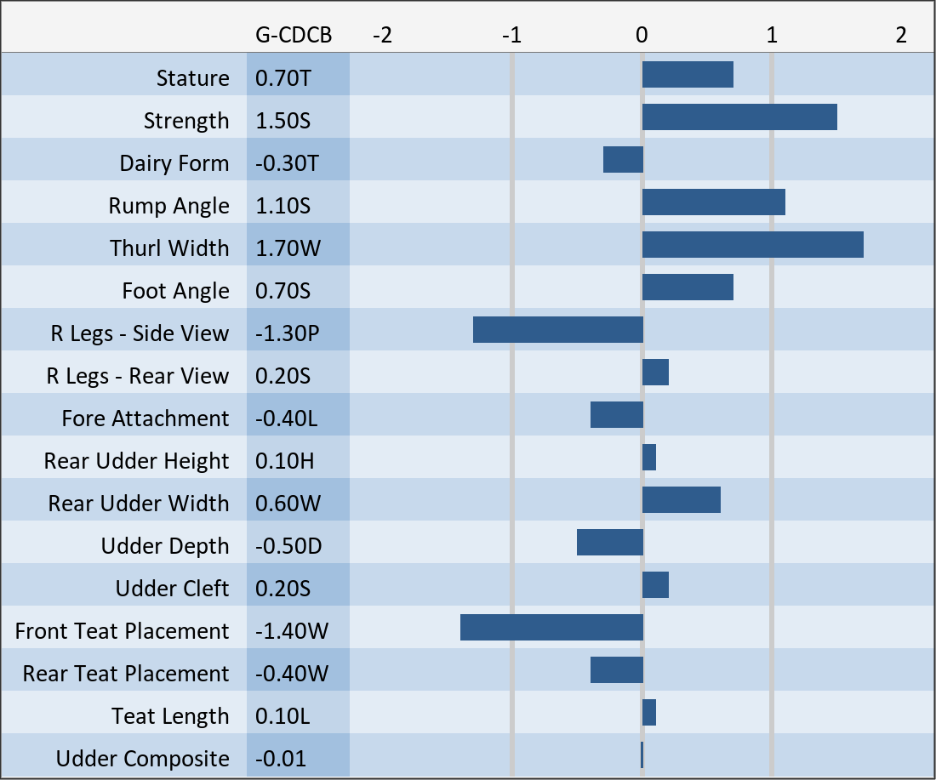The image size is (936, 780).
Task: Click the R Legs - Side View bar
Action: [x=557, y=330]
